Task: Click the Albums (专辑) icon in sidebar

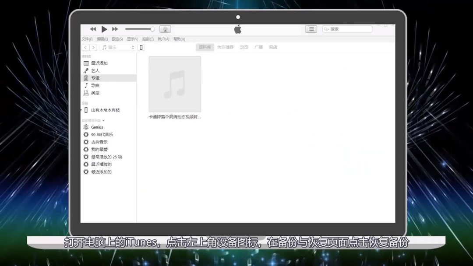Action: point(86,77)
